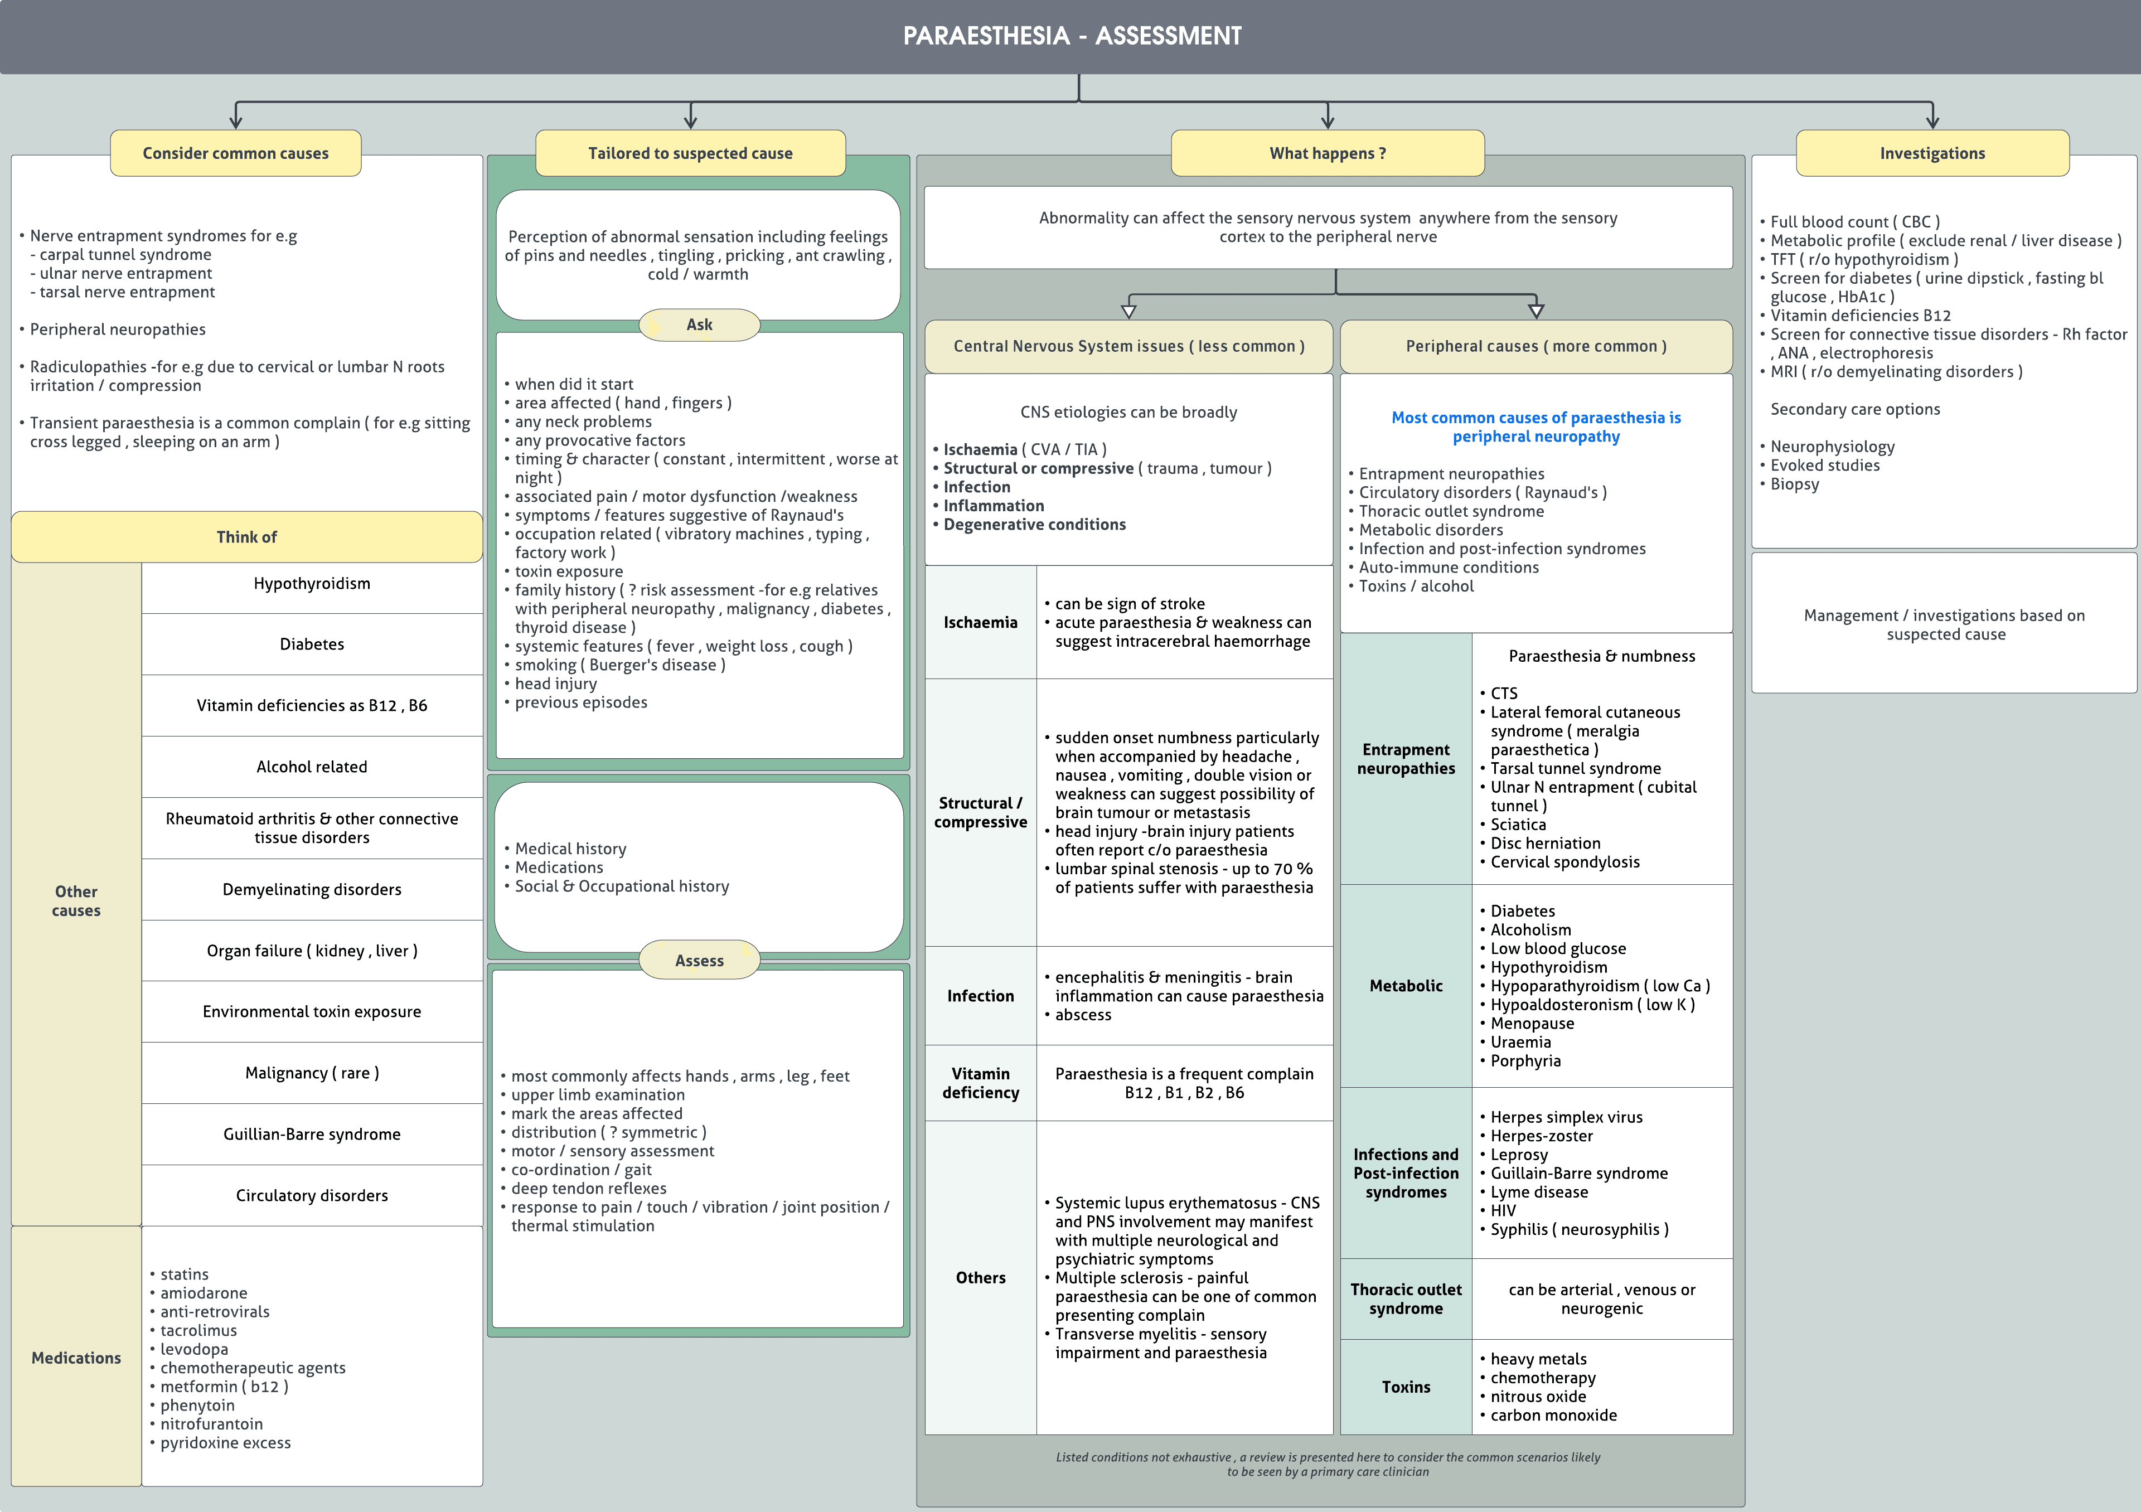Click the "Structural / compressive" row label
Viewport: 2141px width, 1512px height.
(x=980, y=812)
